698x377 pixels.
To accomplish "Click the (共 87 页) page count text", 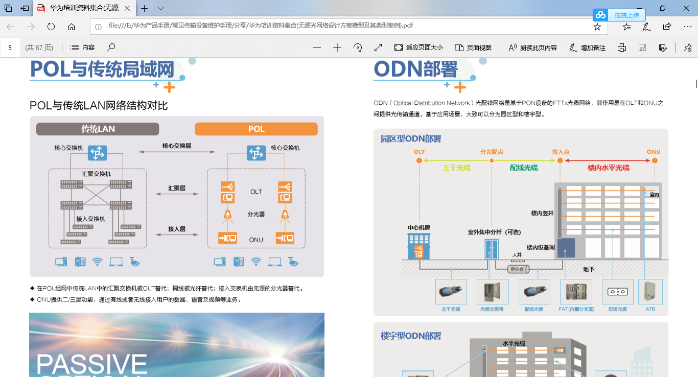I will [x=39, y=48].
